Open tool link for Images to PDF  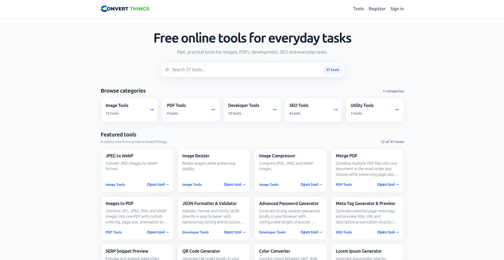click(158, 232)
